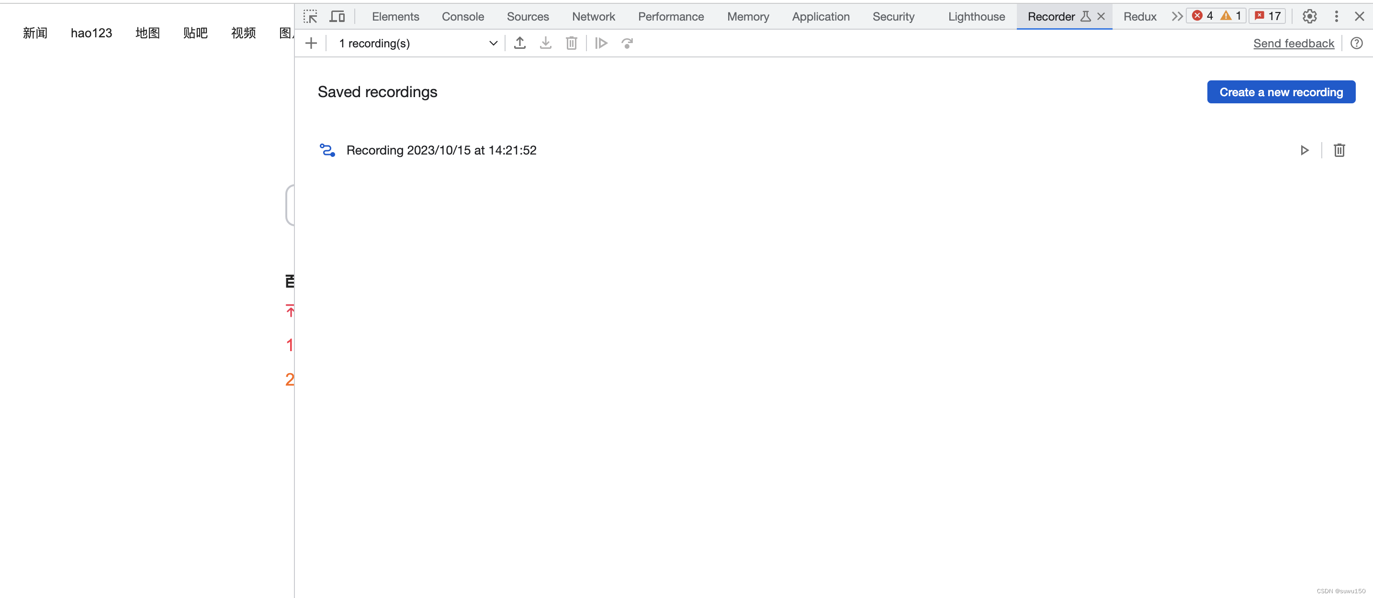The width and height of the screenshot is (1373, 598).
Task: Click the help question mark icon
Action: point(1356,43)
